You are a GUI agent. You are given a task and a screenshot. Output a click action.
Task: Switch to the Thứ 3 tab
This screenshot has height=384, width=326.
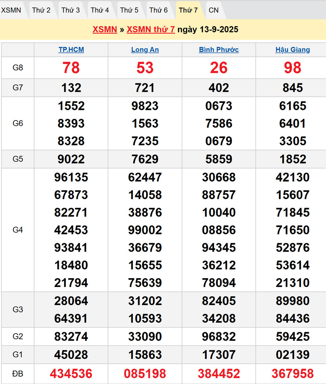tap(70, 10)
